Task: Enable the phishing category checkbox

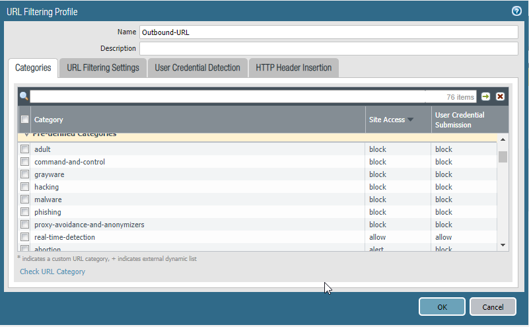Action: 25,212
